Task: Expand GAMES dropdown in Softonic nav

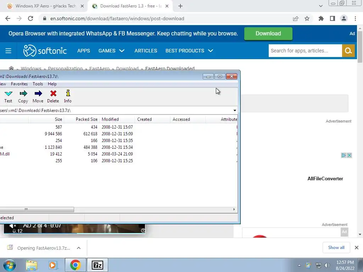Action: coord(122,51)
